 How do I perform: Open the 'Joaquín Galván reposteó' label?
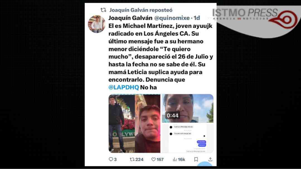pos(141,10)
